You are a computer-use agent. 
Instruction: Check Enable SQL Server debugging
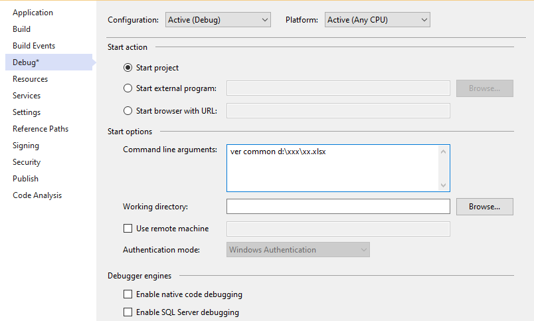(x=128, y=312)
